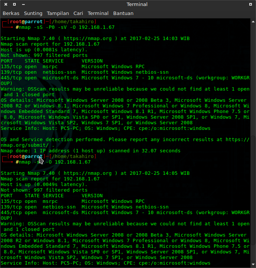This screenshot has height=268, width=256.
Task: Open the Tampilan menu
Action: [x=58, y=13]
